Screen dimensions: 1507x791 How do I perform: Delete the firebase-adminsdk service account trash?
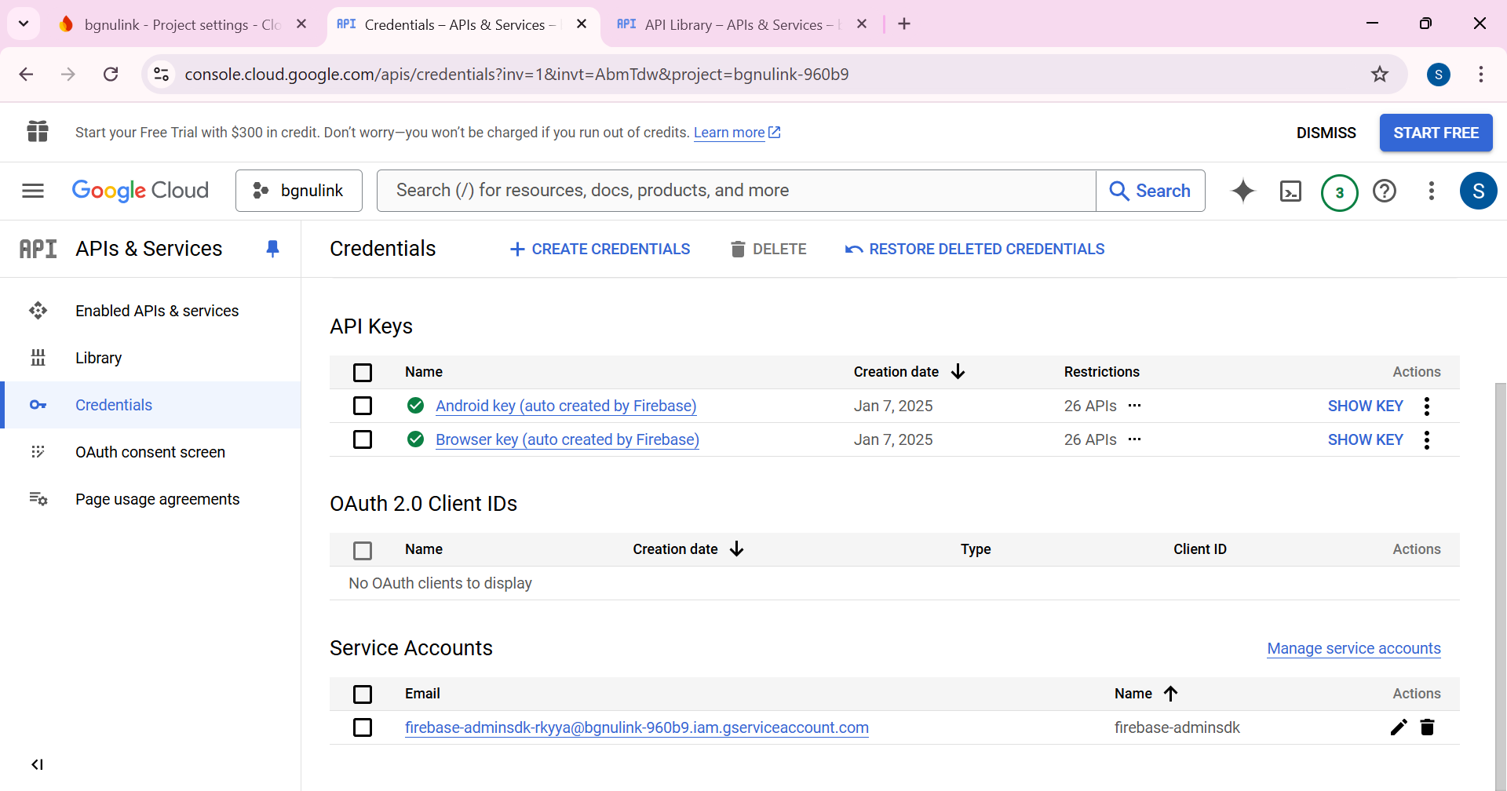click(x=1428, y=727)
